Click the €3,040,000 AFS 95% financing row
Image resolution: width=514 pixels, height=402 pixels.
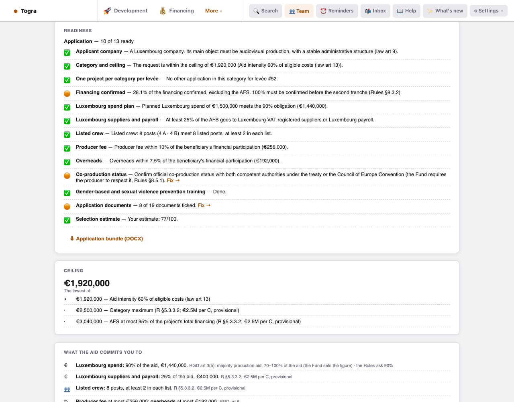[x=257, y=322]
